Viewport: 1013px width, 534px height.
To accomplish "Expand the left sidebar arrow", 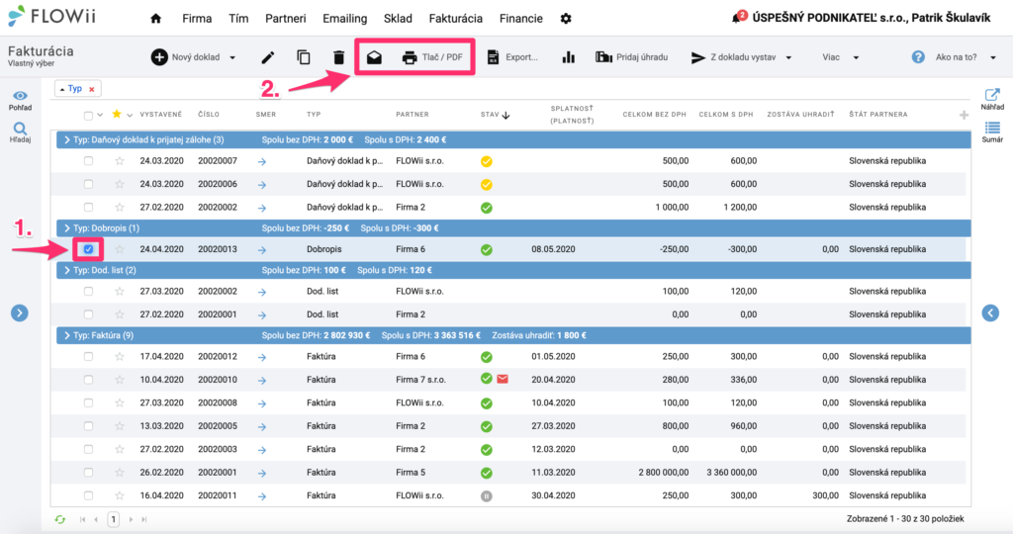I will [x=20, y=313].
